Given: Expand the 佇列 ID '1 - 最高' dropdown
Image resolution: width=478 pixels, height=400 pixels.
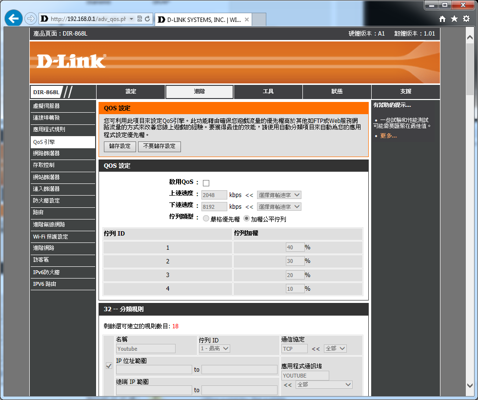Looking at the screenshot, I should click(215, 348).
